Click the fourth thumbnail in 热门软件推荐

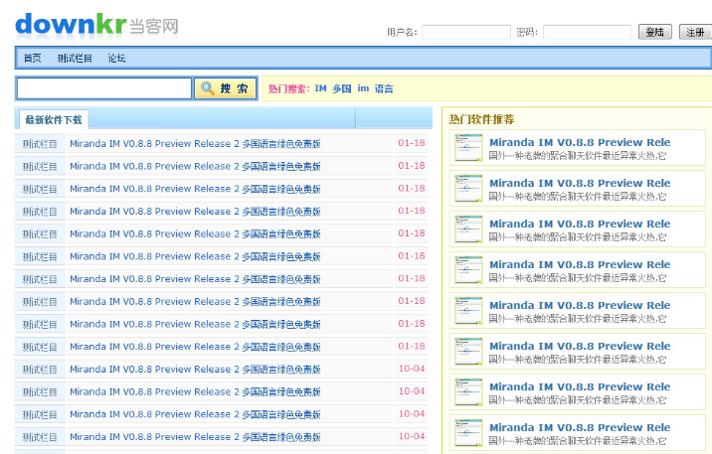coord(468,270)
